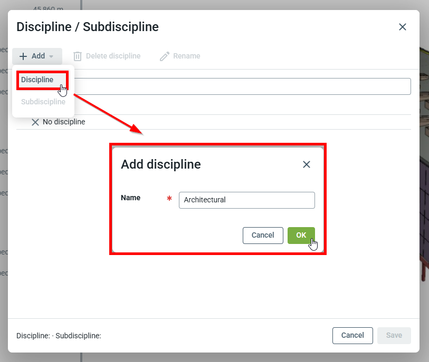Close the Discipline / Subdiscipline dialog
Image resolution: width=429 pixels, height=362 pixels.
(x=403, y=27)
